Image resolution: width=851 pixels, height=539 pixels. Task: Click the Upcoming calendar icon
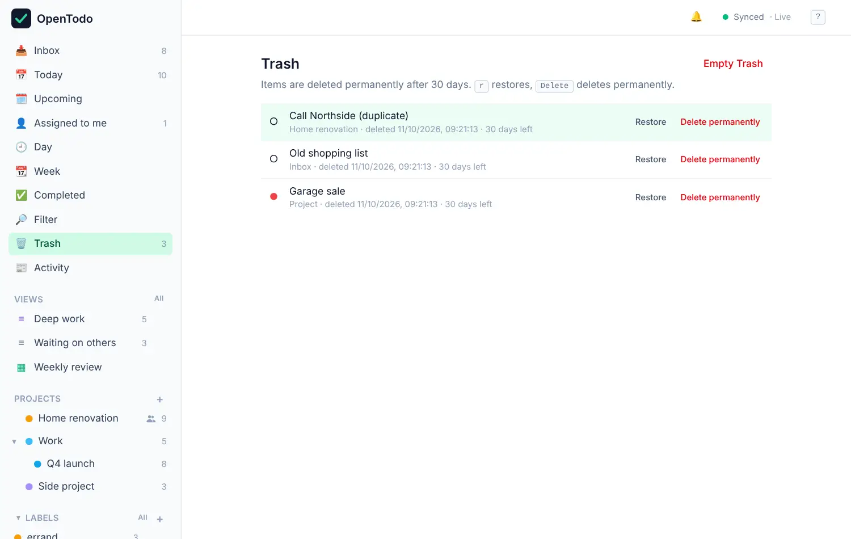tap(21, 99)
